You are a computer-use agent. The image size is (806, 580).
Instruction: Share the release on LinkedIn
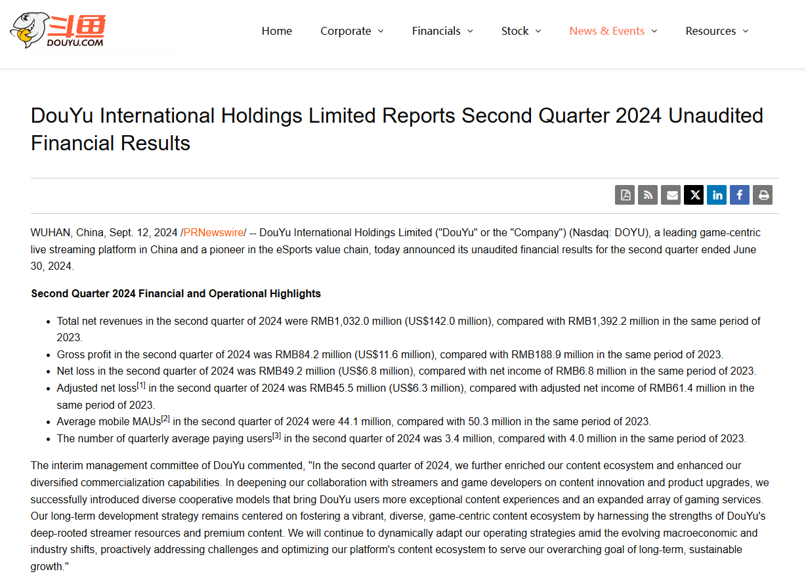(x=717, y=195)
